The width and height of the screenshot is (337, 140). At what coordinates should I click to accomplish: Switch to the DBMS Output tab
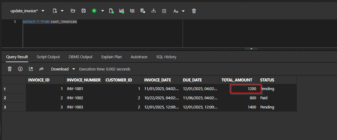[80, 57]
